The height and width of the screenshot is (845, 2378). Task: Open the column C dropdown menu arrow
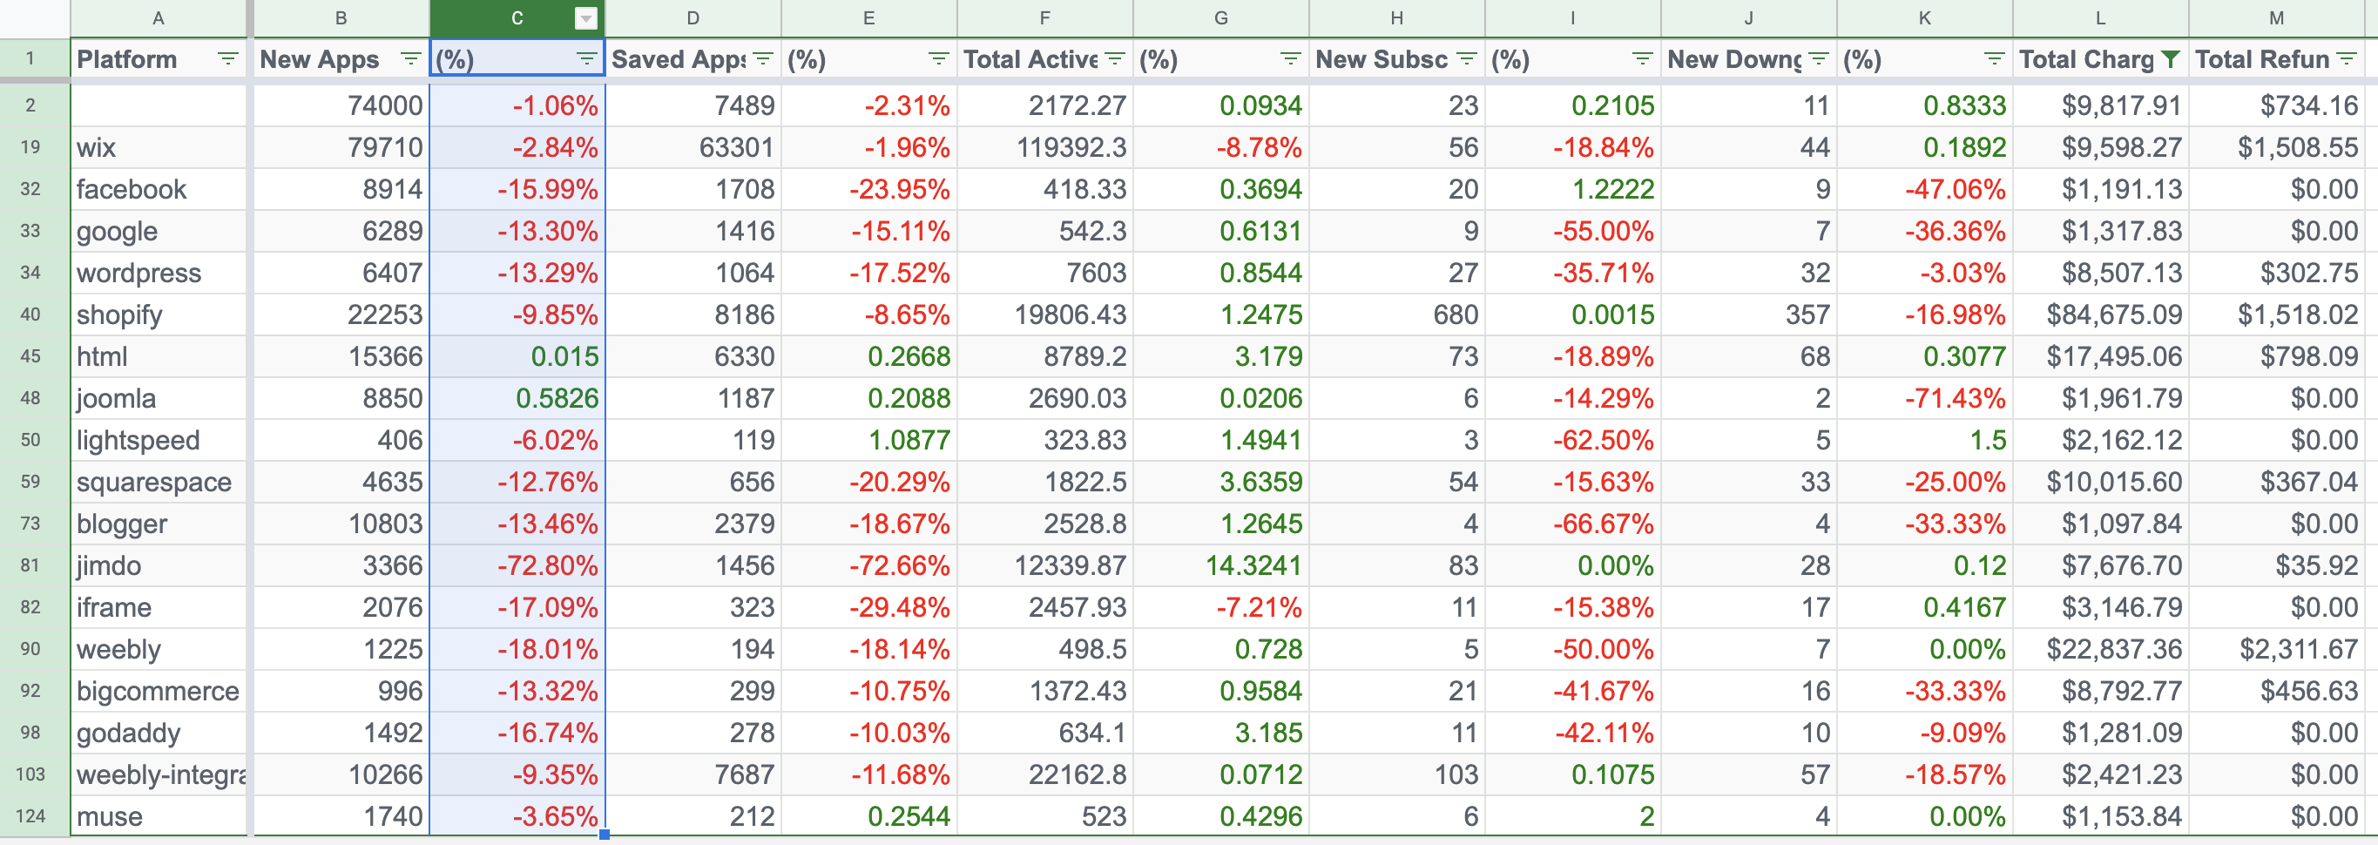(x=585, y=17)
